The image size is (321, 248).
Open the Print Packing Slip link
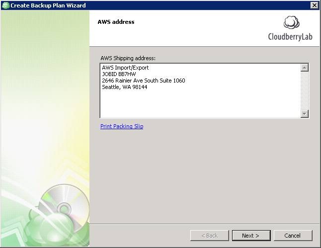[x=122, y=126]
